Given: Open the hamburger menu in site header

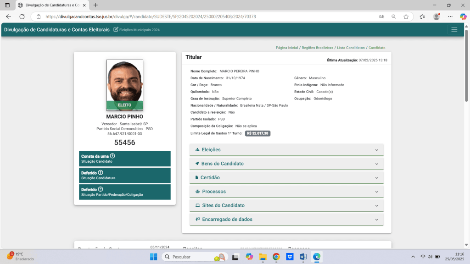Looking at the screenshot, I should [x=454, y=30].
